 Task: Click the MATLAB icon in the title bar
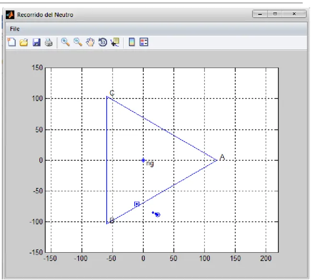click(10, 15)
